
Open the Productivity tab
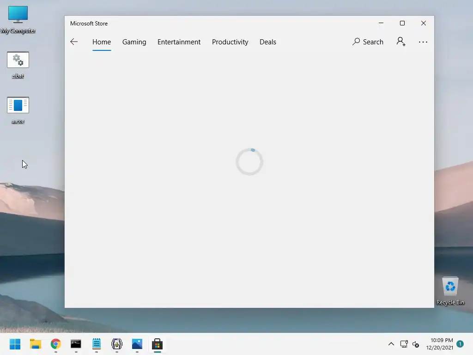coord(230,42)
